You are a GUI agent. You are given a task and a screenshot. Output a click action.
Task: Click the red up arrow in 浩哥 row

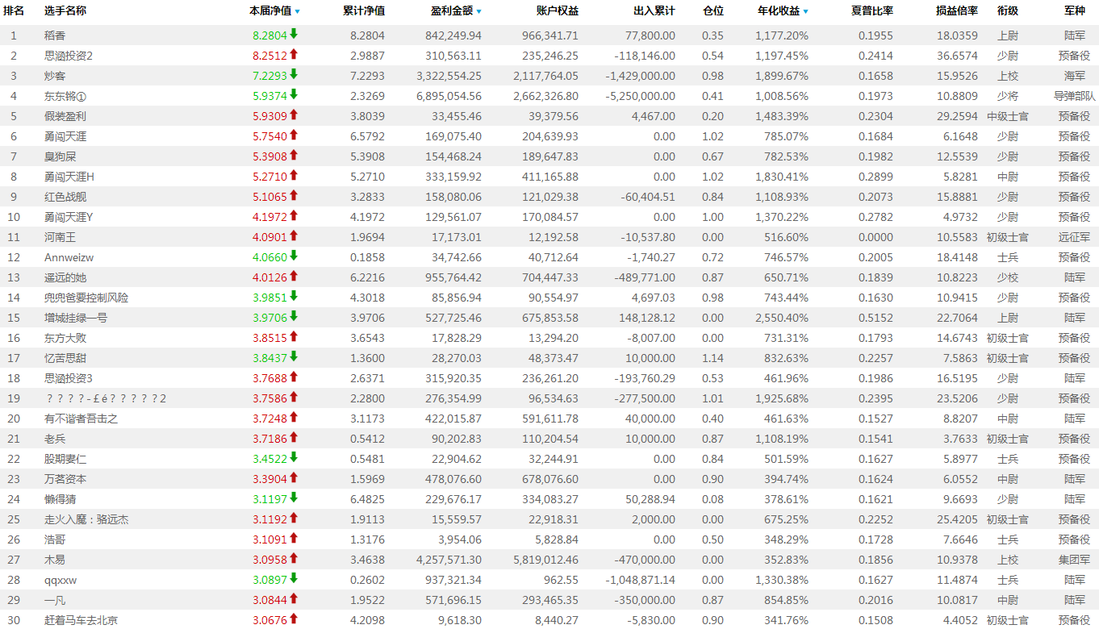tap(294, 538)
